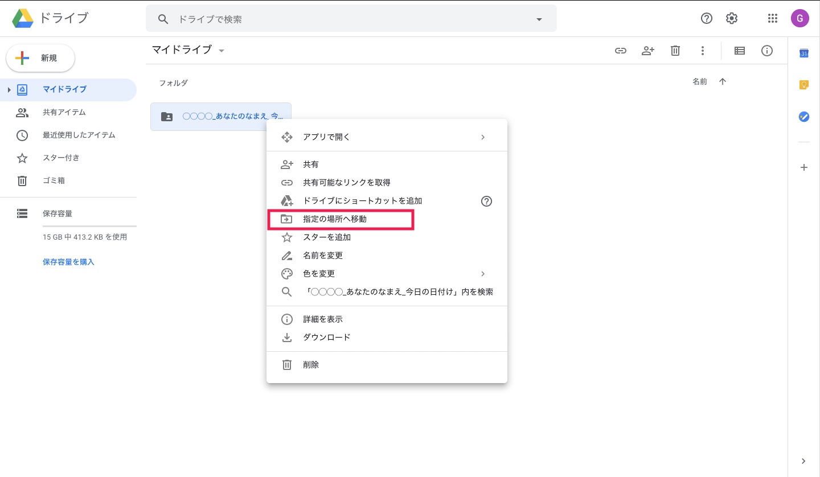Open search options dropdown arrow

click(539, 19)
